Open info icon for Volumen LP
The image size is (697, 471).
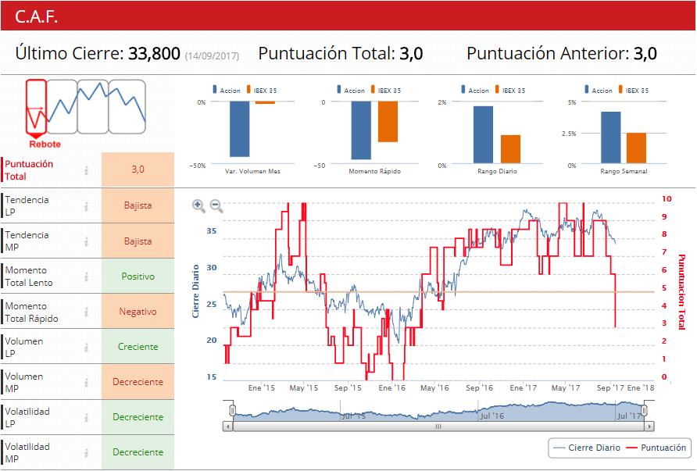click(x=87, y=347)
